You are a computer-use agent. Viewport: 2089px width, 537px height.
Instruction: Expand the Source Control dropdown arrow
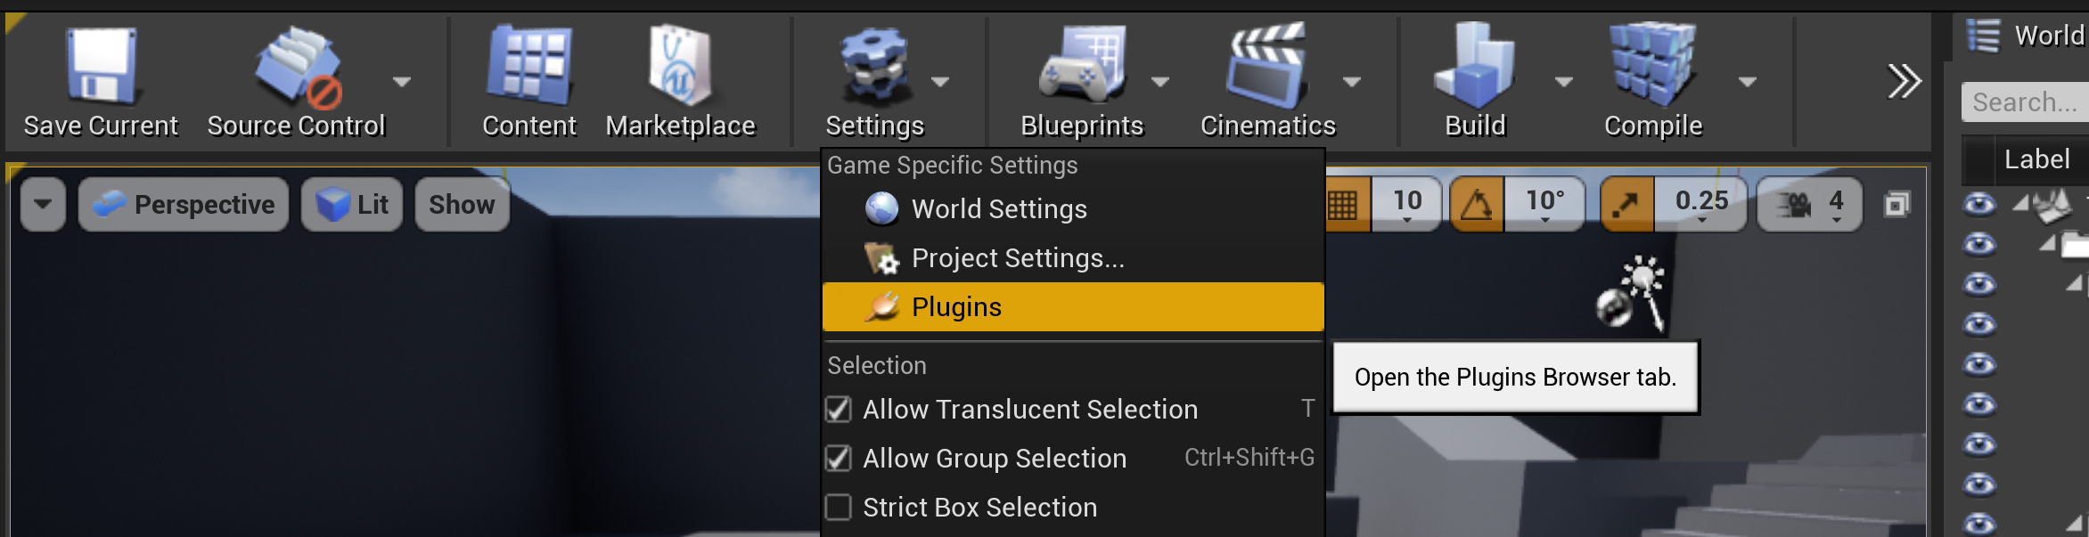tap(402, 82)
